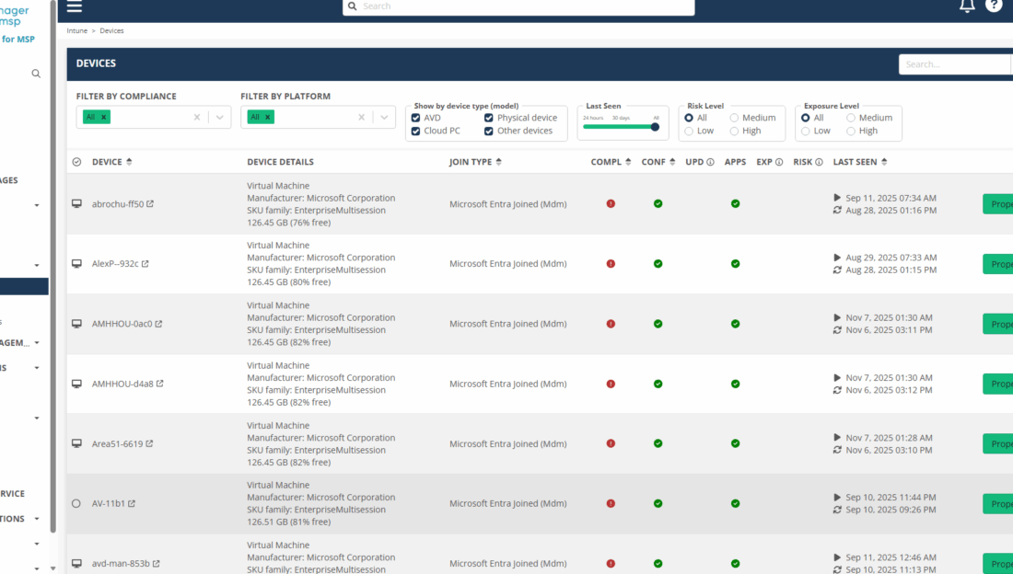
Task: Select the High risk level radio
Action: [734, 132]
